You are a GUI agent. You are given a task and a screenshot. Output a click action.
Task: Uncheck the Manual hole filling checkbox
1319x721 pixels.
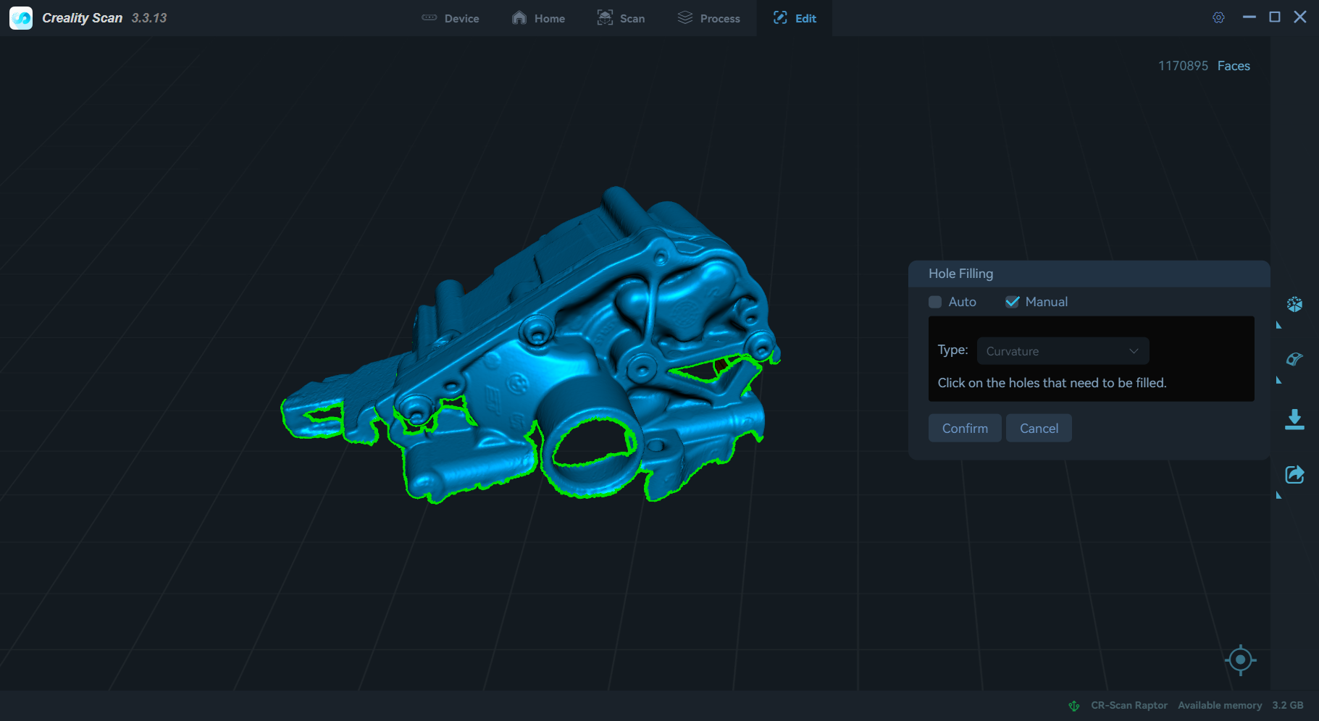point(1012,302)
